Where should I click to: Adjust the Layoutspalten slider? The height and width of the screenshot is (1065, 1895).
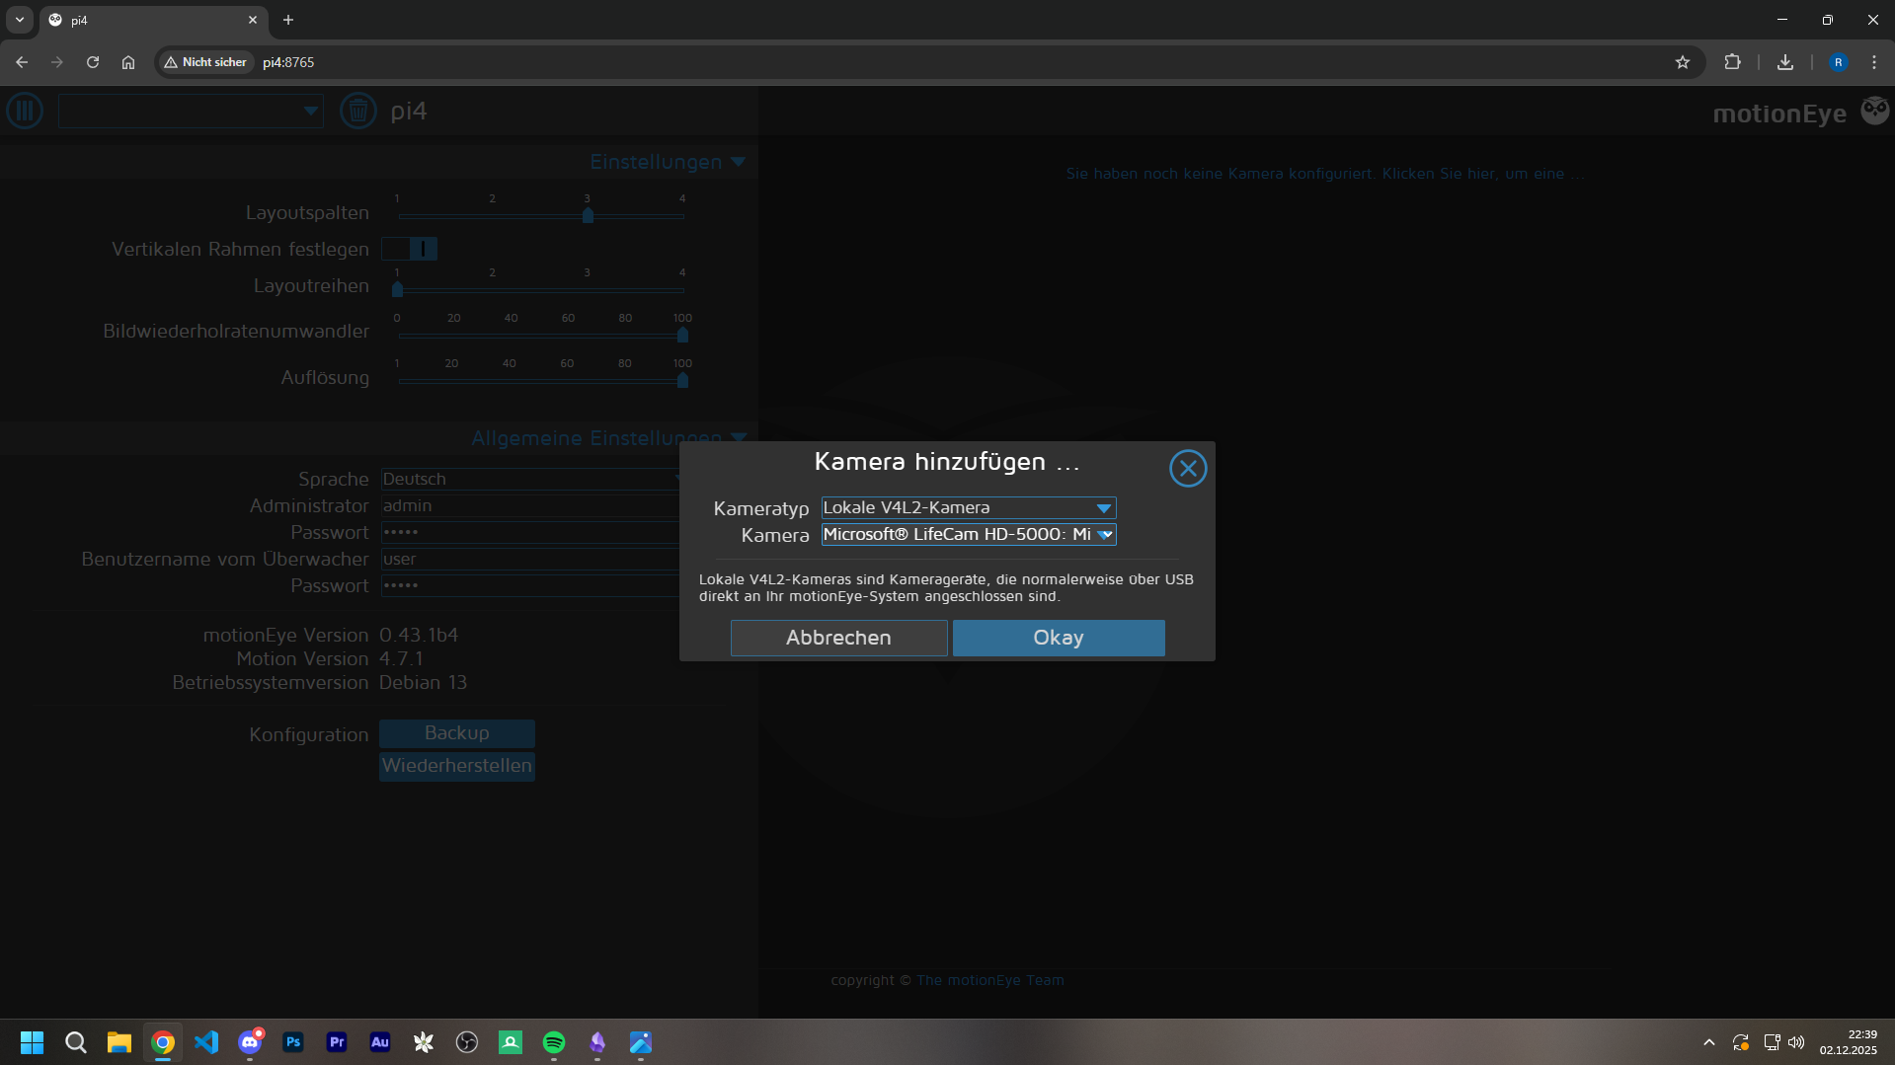[588, 215]
